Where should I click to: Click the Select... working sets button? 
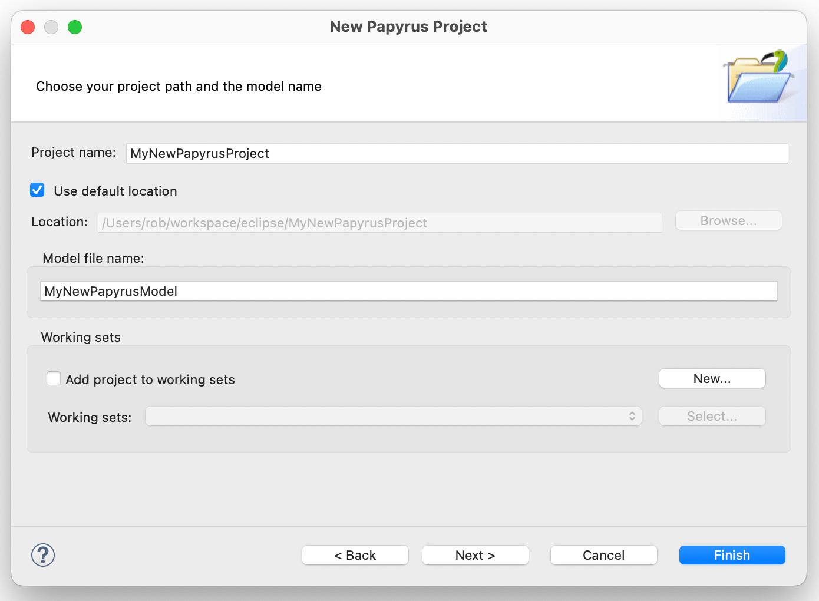pyautogui.click(x=712, y=416)
